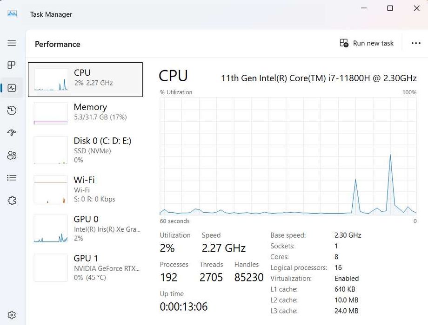
Task: Open the App history page icon
Action: [12, 110]
